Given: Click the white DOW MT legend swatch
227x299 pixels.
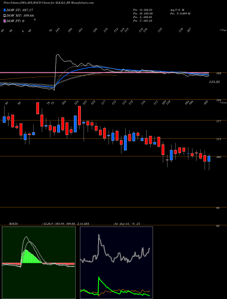Looking at the screenshot, I should (5, 15).
